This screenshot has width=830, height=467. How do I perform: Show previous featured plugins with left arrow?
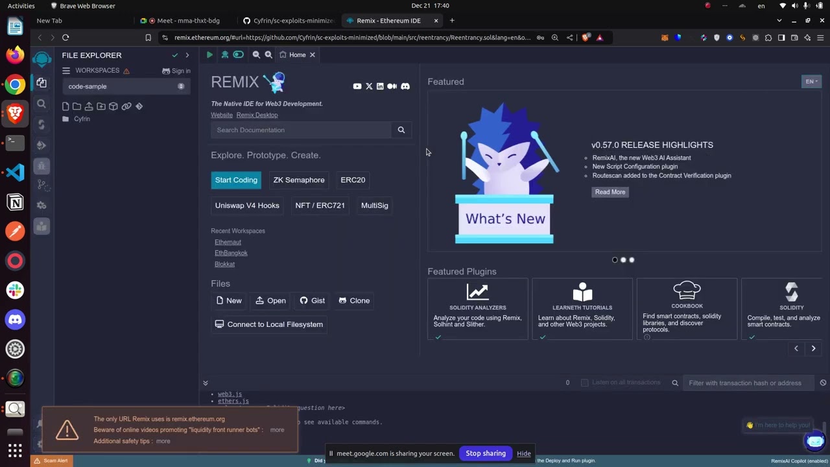tap(796, 348)
